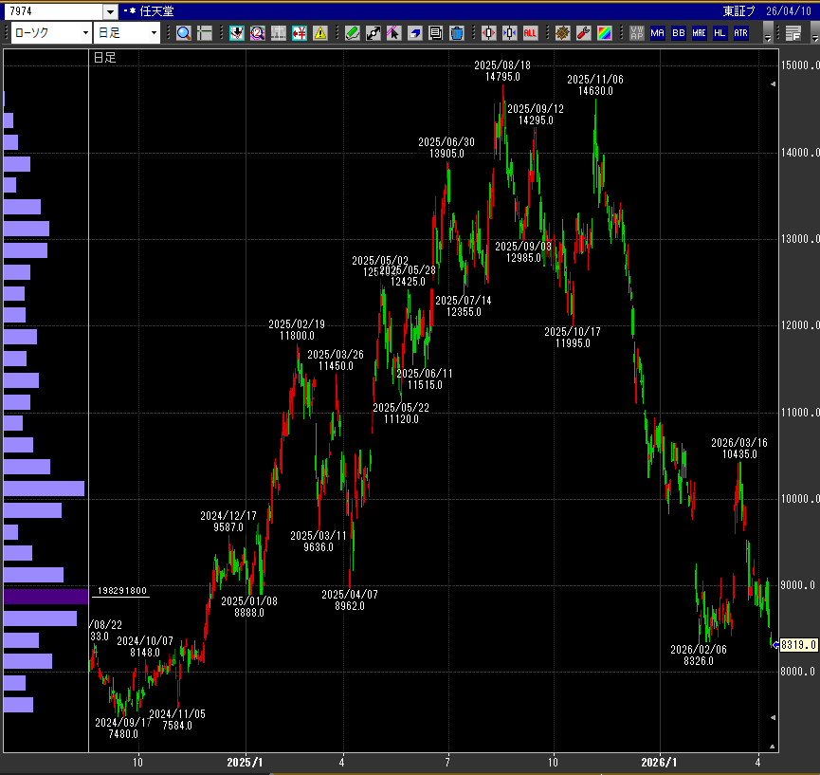Click the stacked-documents copy icon

pos(436,33)
